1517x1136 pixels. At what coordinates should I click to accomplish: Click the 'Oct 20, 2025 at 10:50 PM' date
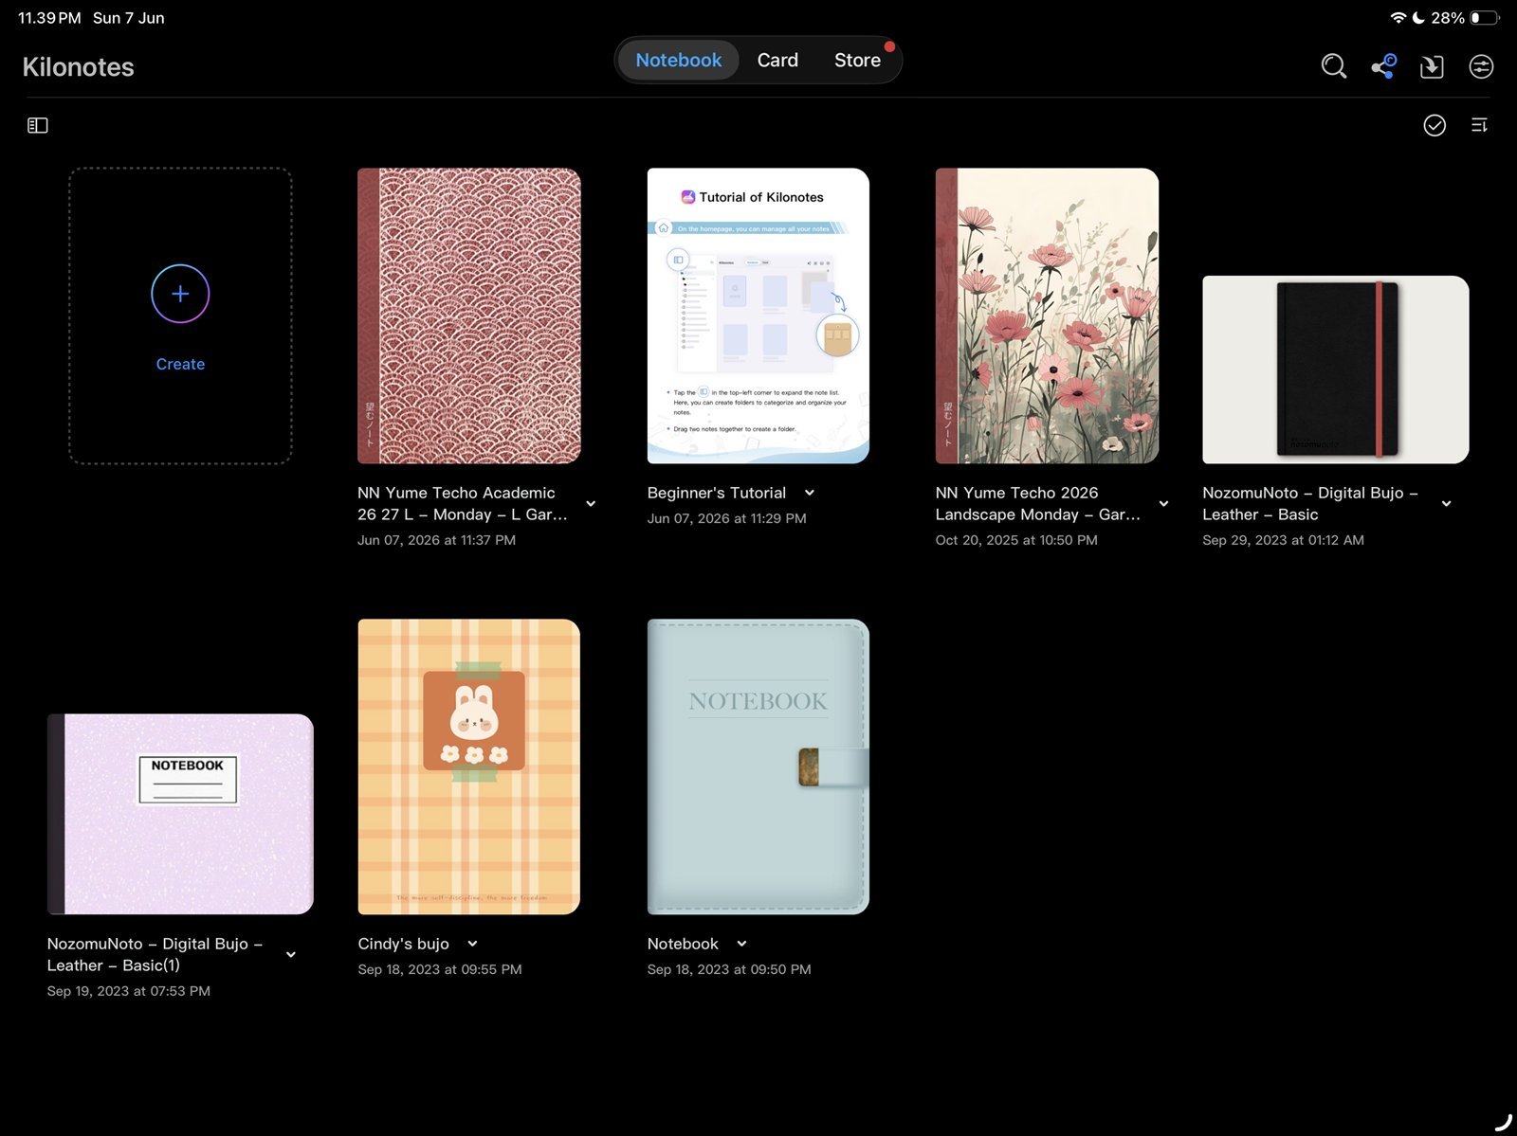click(1016, 540)
